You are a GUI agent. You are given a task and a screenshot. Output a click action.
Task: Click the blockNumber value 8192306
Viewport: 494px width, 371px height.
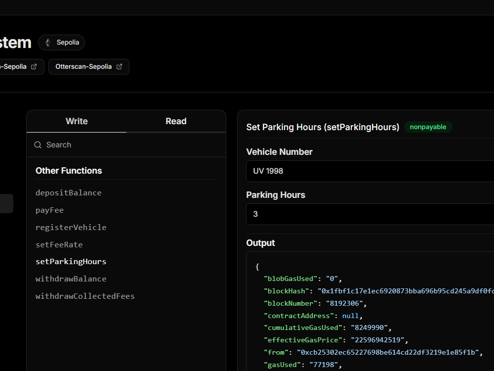tap(344, 304)
